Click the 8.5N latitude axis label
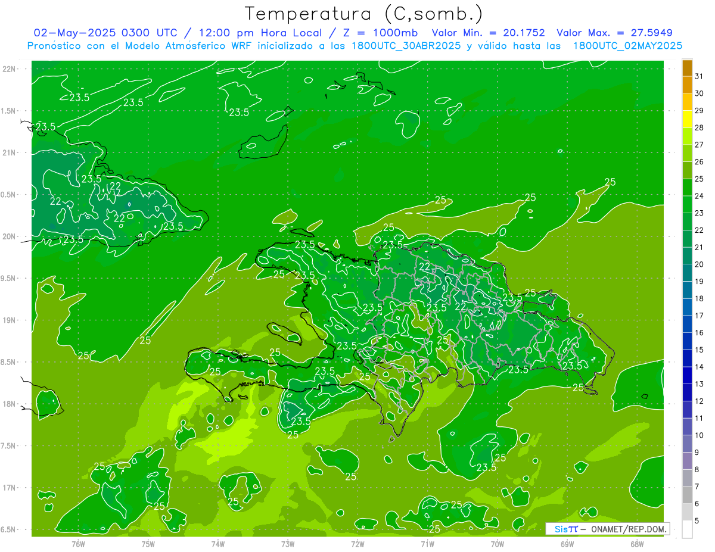The height and width of the screenshot is (552, 715). 8,362
